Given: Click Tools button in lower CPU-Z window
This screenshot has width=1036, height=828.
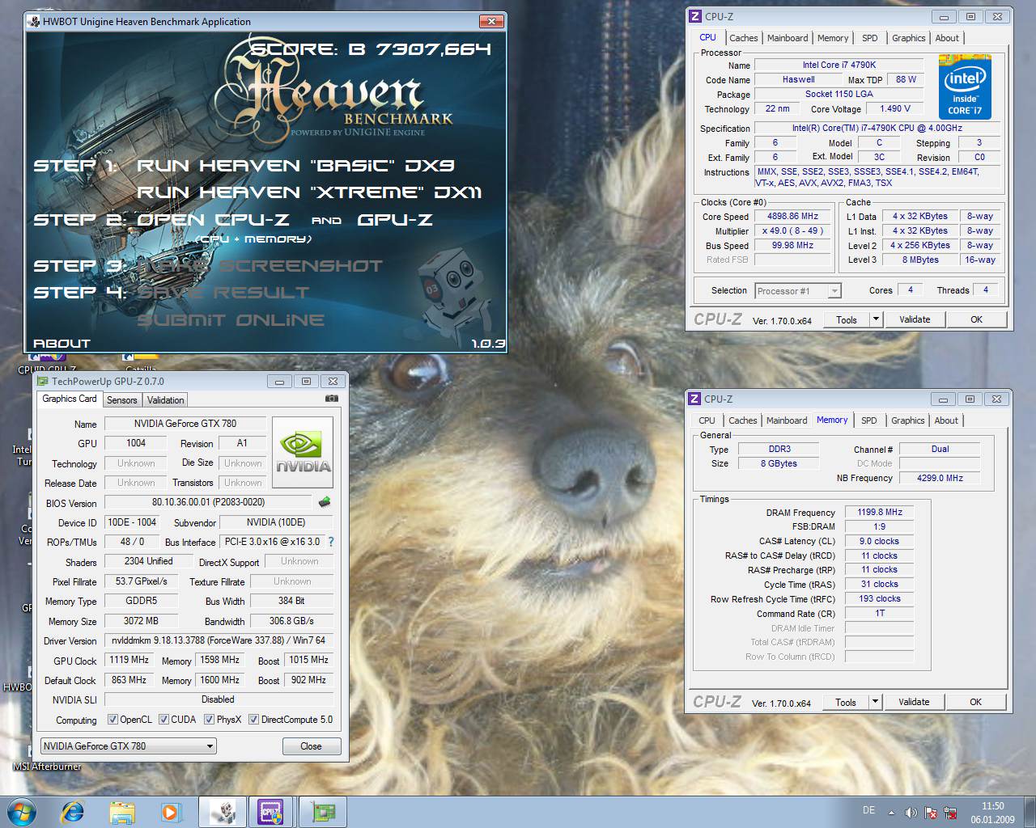Looking at the screenshot, I should click(x=846, y=702).
